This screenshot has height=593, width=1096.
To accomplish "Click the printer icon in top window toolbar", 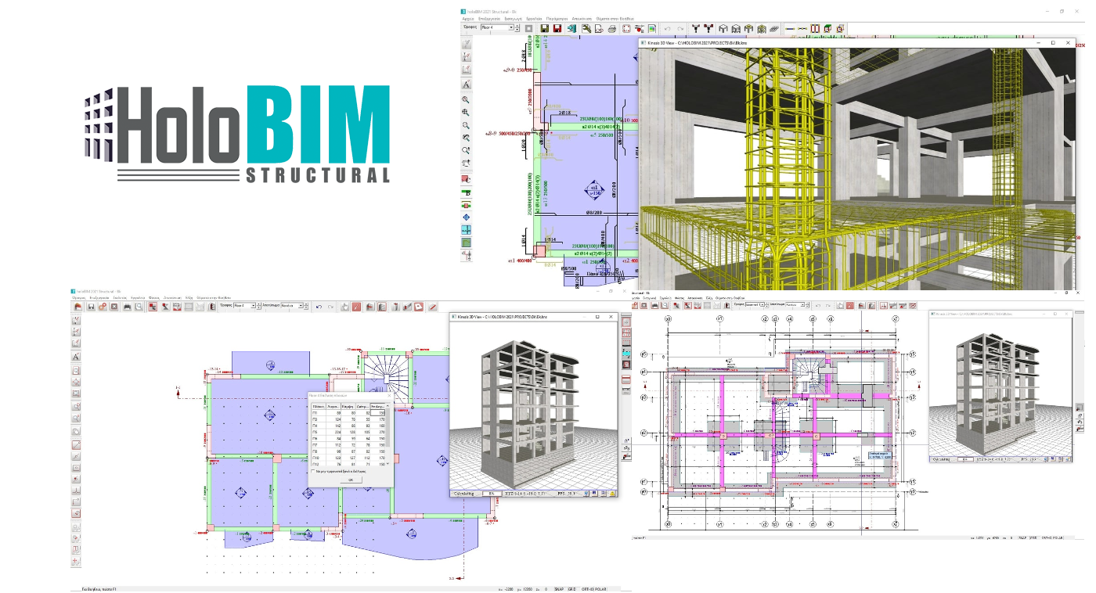I will tap(612, 29).
